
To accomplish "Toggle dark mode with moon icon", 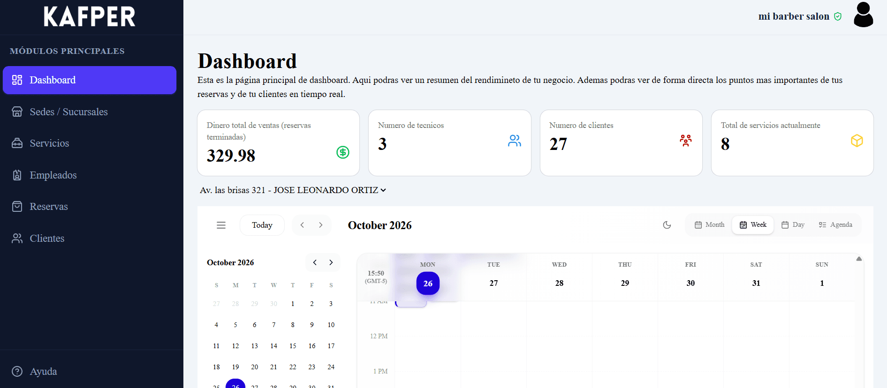I will (667, 225).
